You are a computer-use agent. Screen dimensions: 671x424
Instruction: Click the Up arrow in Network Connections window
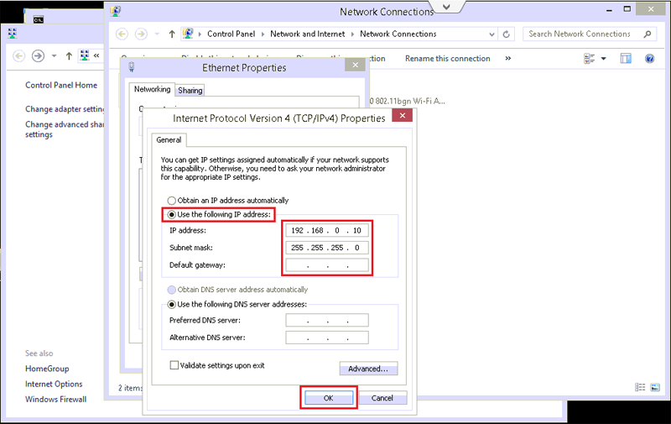tap(172, 34)
